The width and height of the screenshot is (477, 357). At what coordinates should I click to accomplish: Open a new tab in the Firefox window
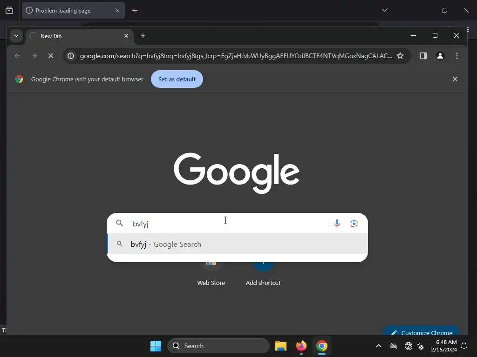click(135, 11)
